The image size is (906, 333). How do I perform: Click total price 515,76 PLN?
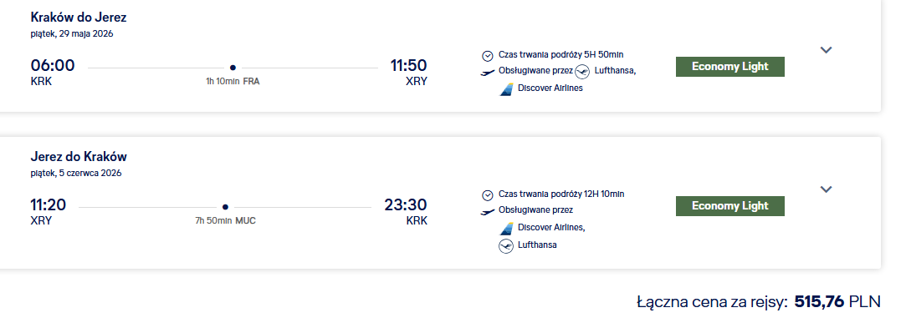click(x=837, y=301)
